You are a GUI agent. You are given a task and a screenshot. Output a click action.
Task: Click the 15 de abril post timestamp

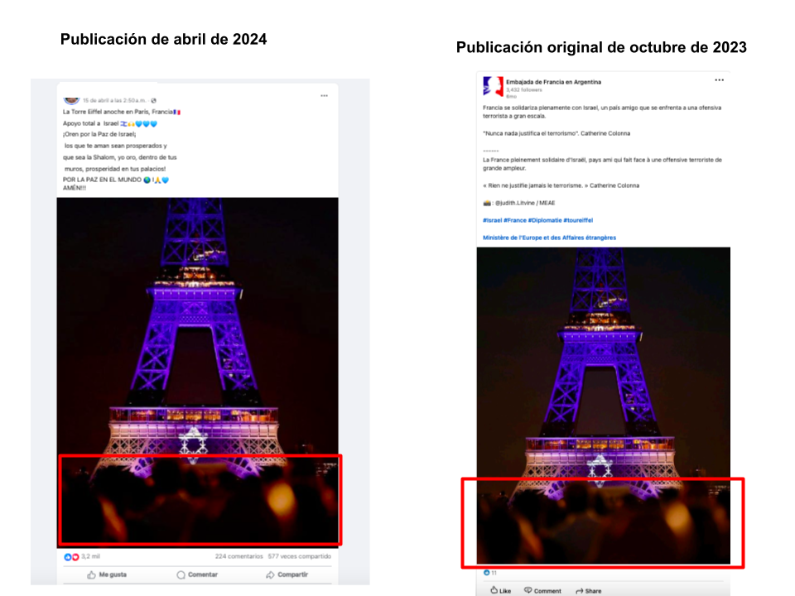[114, 100]
